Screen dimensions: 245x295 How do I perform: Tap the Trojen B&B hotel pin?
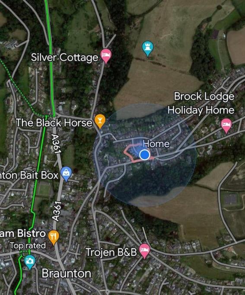click(144, 250)
